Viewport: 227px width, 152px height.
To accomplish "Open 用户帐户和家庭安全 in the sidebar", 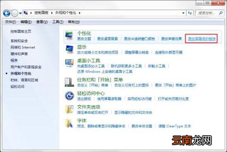I will point(26,67).
